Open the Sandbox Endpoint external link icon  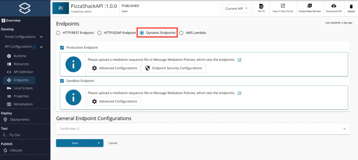point(239,93)
